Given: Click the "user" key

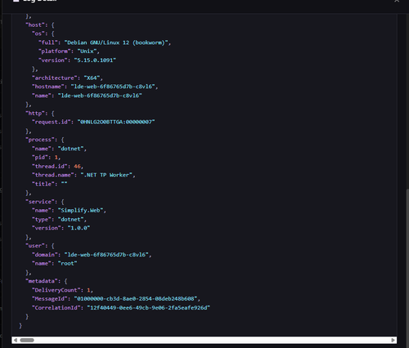Looking at the screenshot, I should 35,246.
